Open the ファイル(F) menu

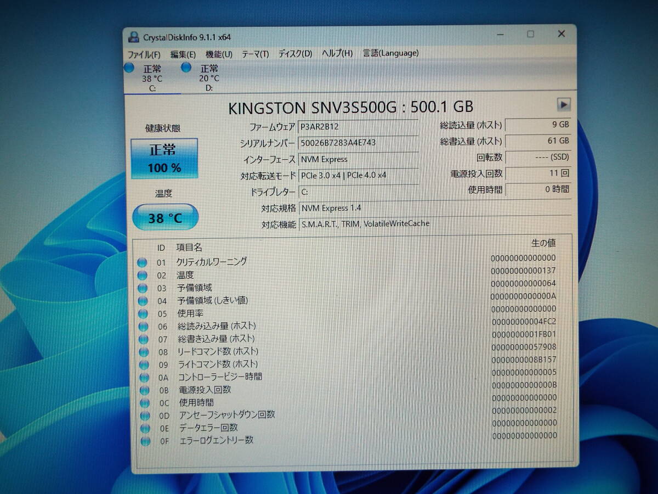click(144, 54)
